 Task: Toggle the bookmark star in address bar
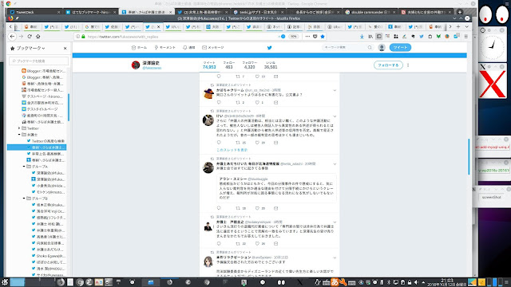[323, 37]
